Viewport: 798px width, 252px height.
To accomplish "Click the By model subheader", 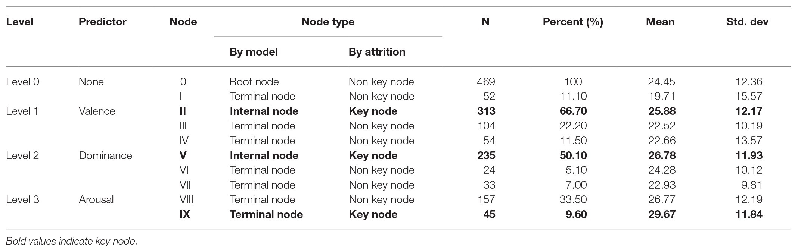I will coord(254,52).
